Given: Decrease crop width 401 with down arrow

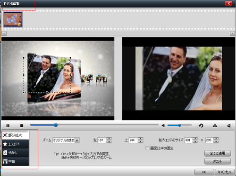Looking at the screenshot, I should click(195, 141).
